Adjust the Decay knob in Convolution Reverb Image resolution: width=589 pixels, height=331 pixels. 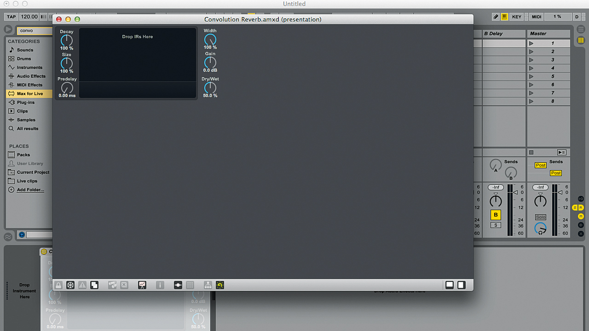pos(67,40)
